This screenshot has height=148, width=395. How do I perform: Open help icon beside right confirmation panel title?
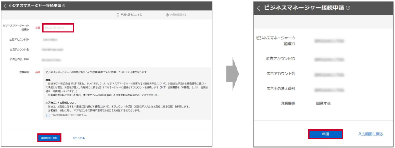pyautogui.click(x=348, y=8)
